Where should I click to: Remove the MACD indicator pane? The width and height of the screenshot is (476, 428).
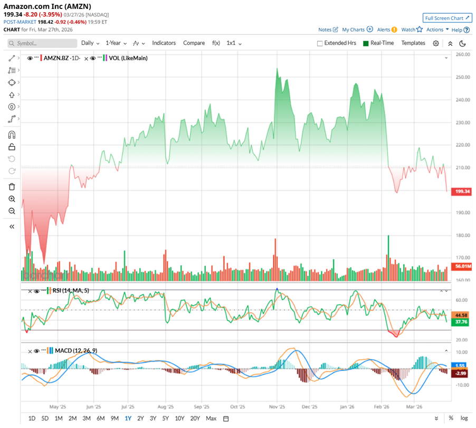point(30,351)
